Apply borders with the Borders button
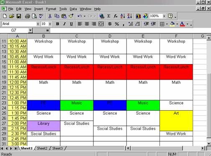Image resolution: width=211 pixels, height=156 pixels. click(x=162, y=24)
